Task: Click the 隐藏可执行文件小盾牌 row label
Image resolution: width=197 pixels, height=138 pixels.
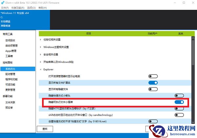Action: (60, 102)
